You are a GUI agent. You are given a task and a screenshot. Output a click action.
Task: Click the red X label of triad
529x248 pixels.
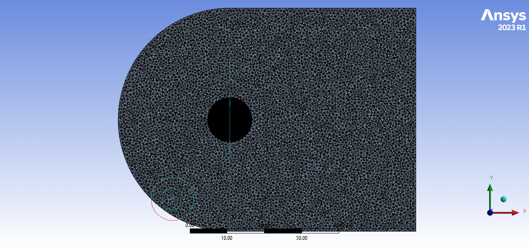point(524,211)
